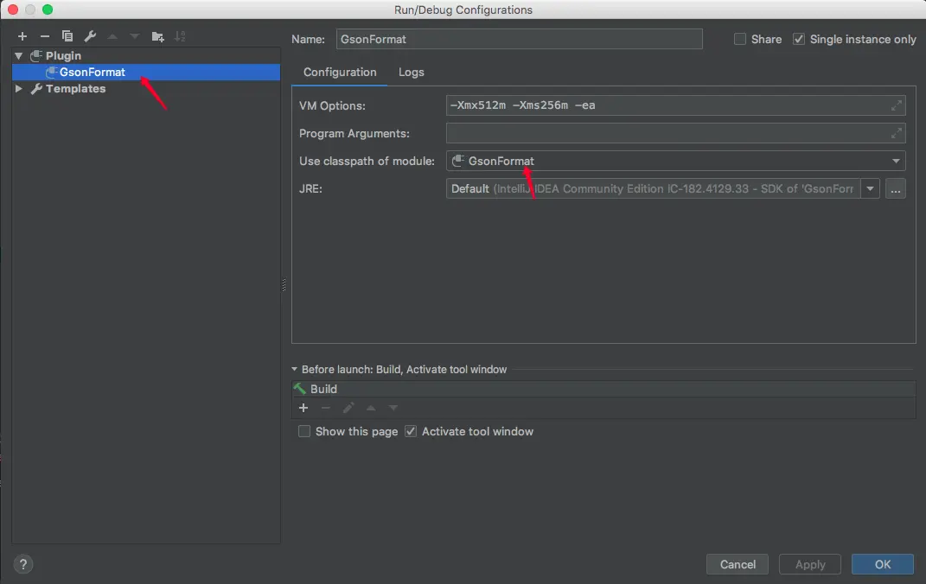Browse JRE with the ellipsis button
The height and width of the screenshot is (584, 926).
895,189
